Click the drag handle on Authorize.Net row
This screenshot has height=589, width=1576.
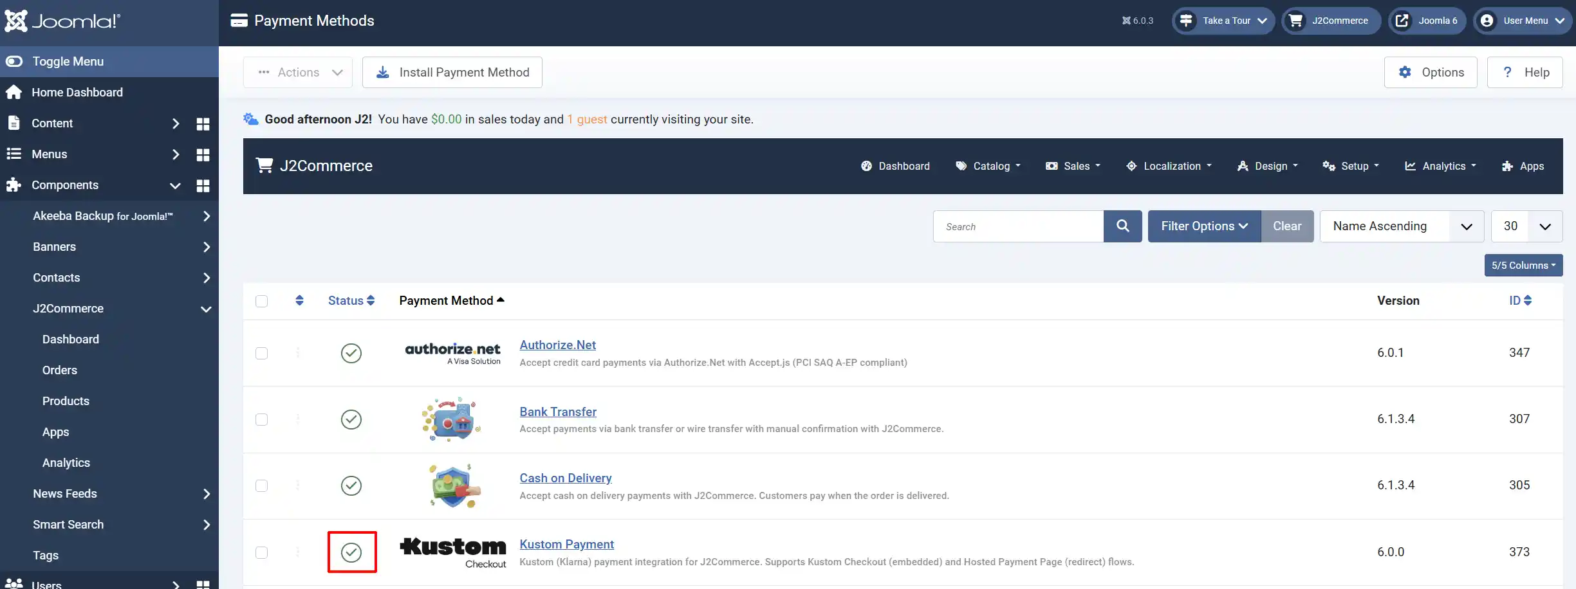(298, 352)
